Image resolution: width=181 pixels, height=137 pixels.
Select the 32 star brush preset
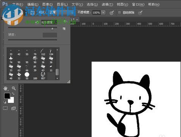19,76
